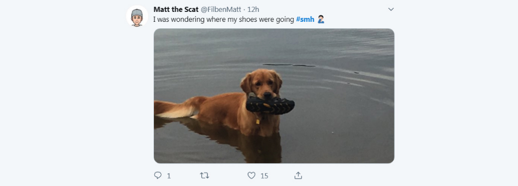518x186 pixels.
Task: Visit the @FilbenMatt handle
Action: tap(221, 9)
